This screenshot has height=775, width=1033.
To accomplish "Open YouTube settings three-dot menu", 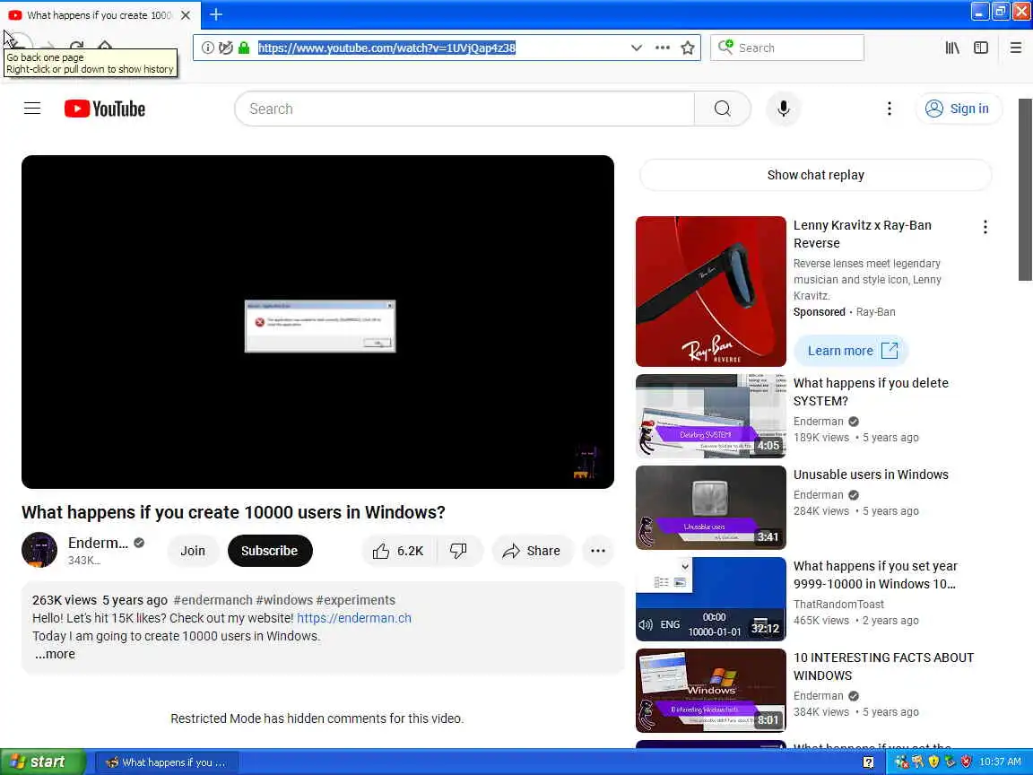I will click(x=889, y=109).
